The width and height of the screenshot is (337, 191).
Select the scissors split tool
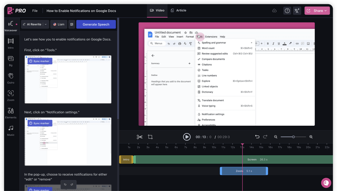(139, 137)
